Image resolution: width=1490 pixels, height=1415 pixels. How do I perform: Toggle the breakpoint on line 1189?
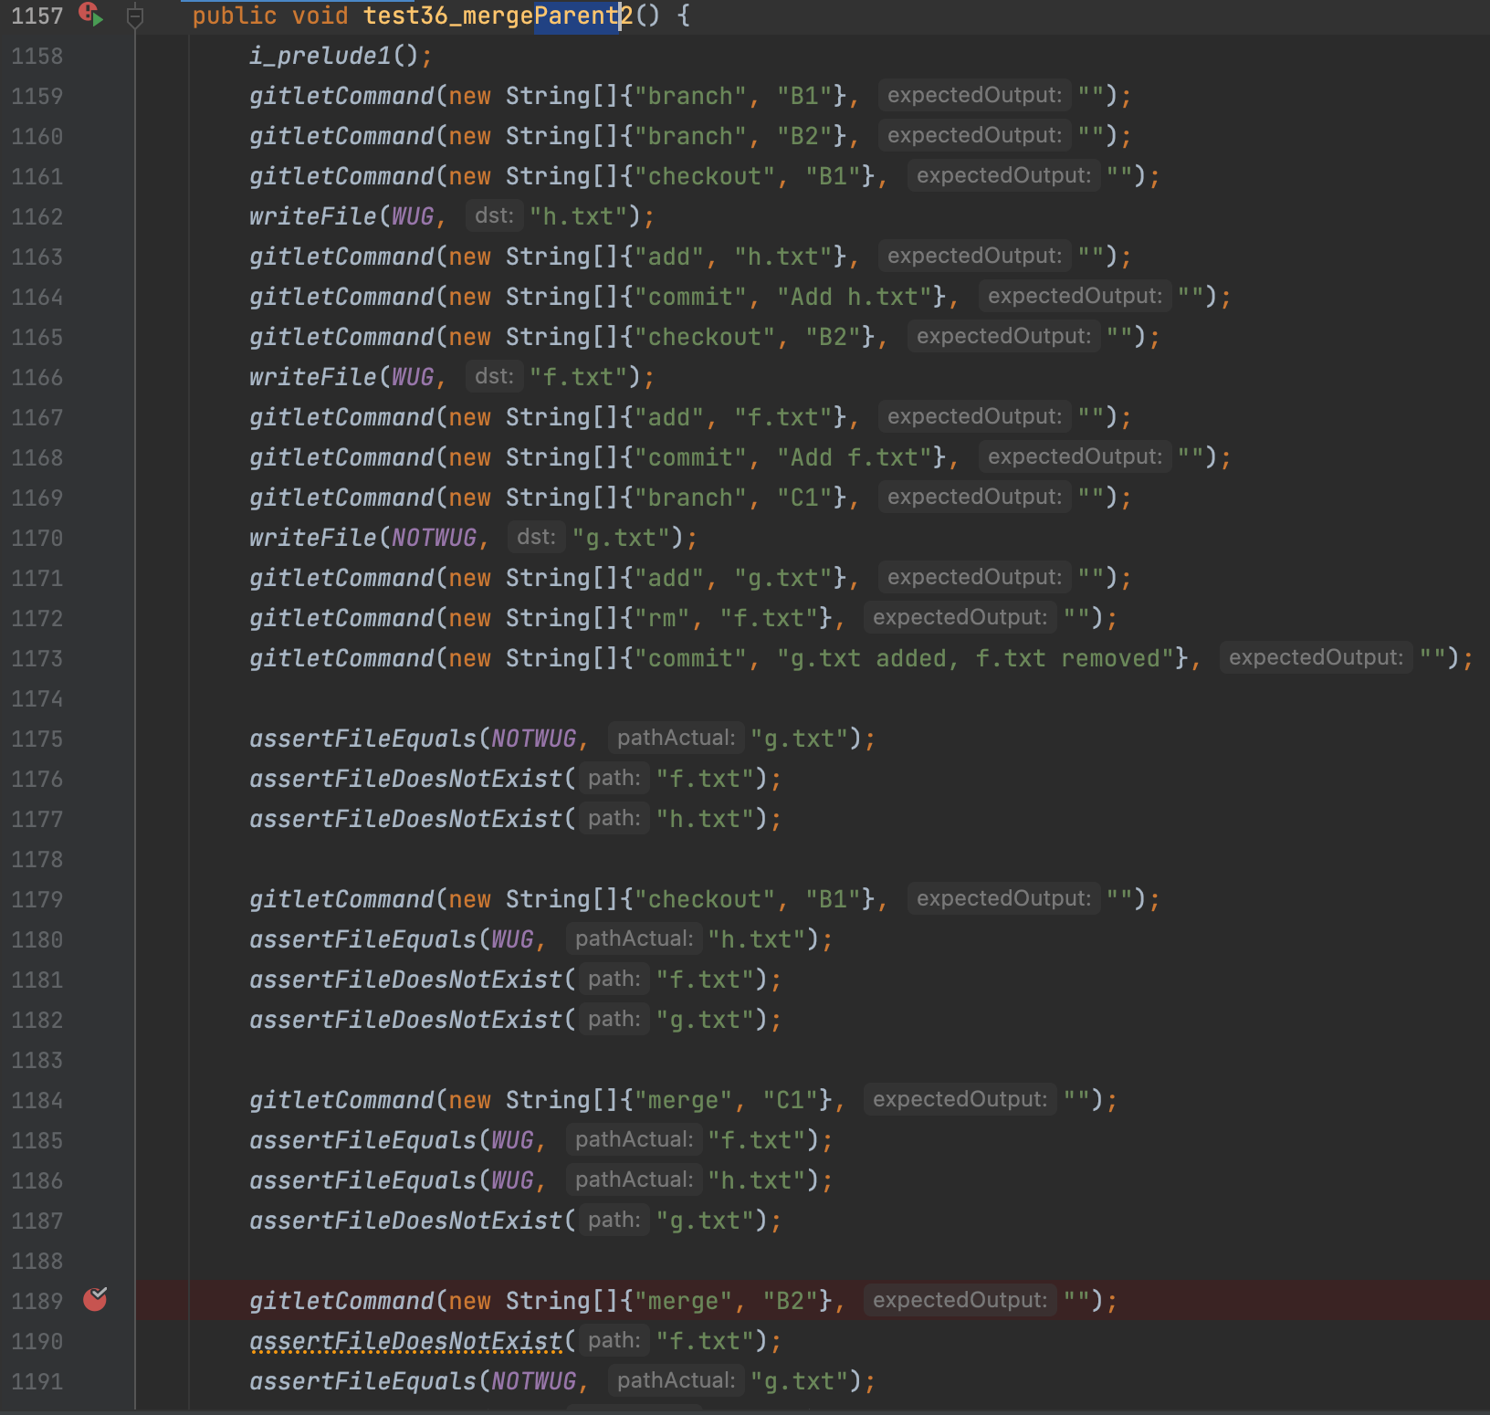[95, 1299]
